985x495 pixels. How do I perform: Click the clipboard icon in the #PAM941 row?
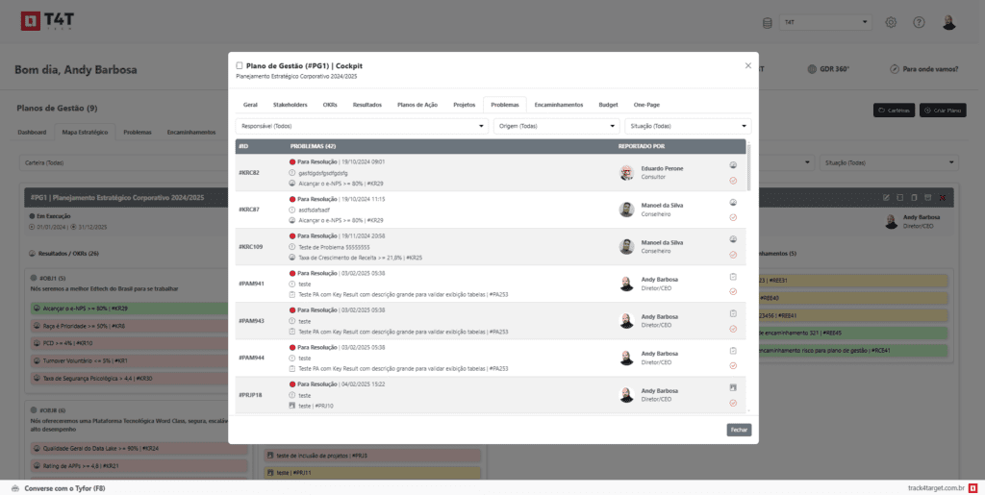(733, 277)
